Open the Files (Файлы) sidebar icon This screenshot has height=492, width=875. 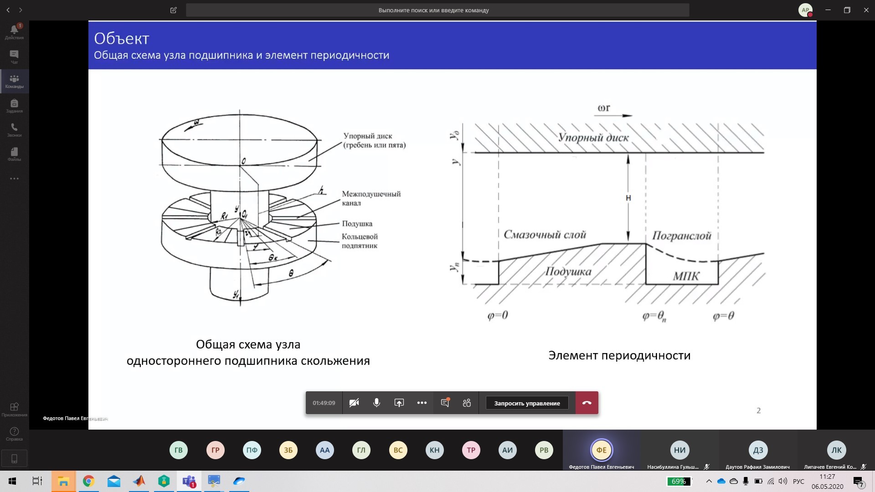[x=14, y=154]
